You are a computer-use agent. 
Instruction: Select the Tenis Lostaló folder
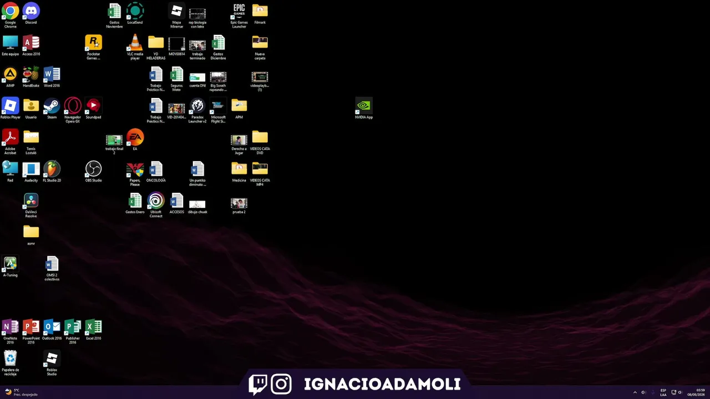point(31,137)
